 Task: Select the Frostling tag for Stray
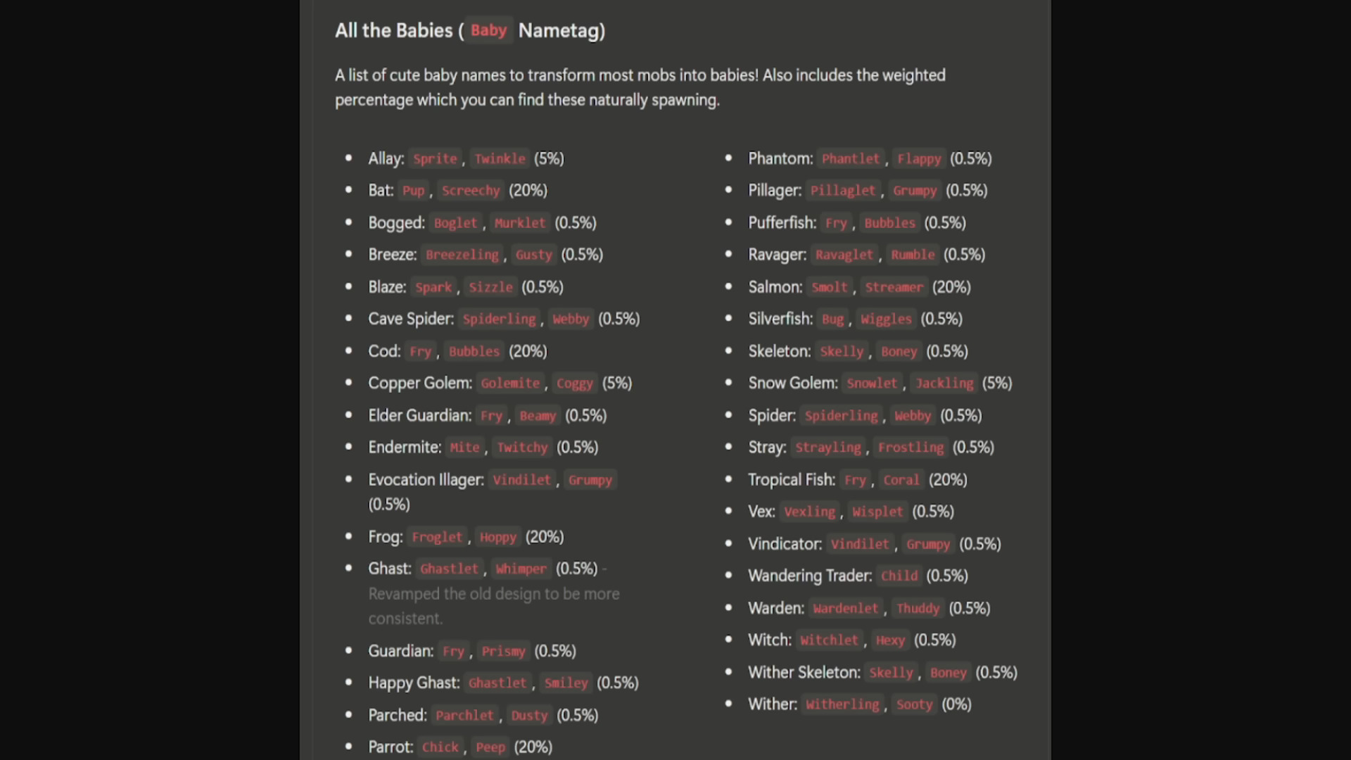pos(911,448)
